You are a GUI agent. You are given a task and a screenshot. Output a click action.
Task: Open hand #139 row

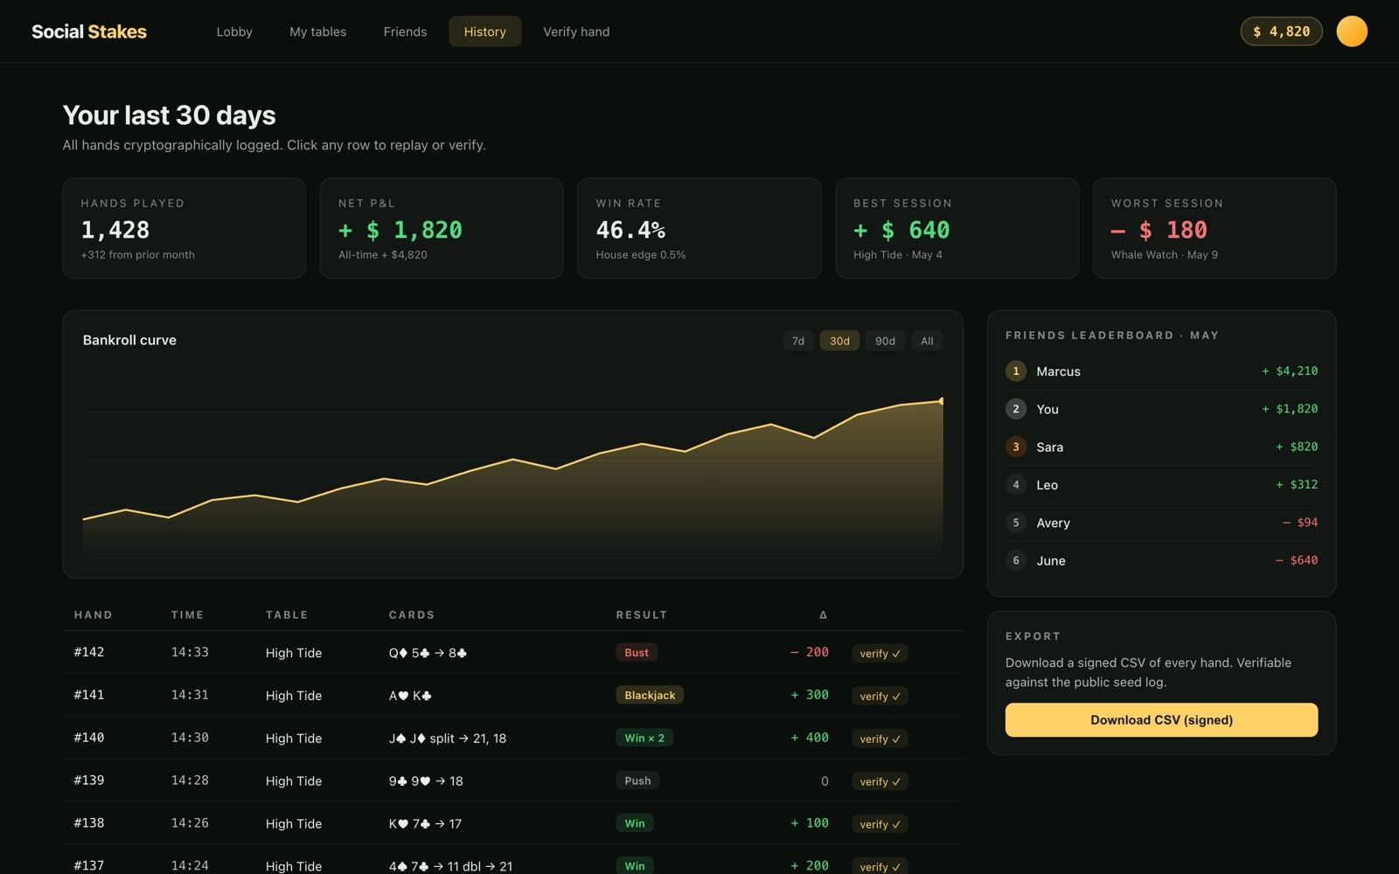[512, 781]
